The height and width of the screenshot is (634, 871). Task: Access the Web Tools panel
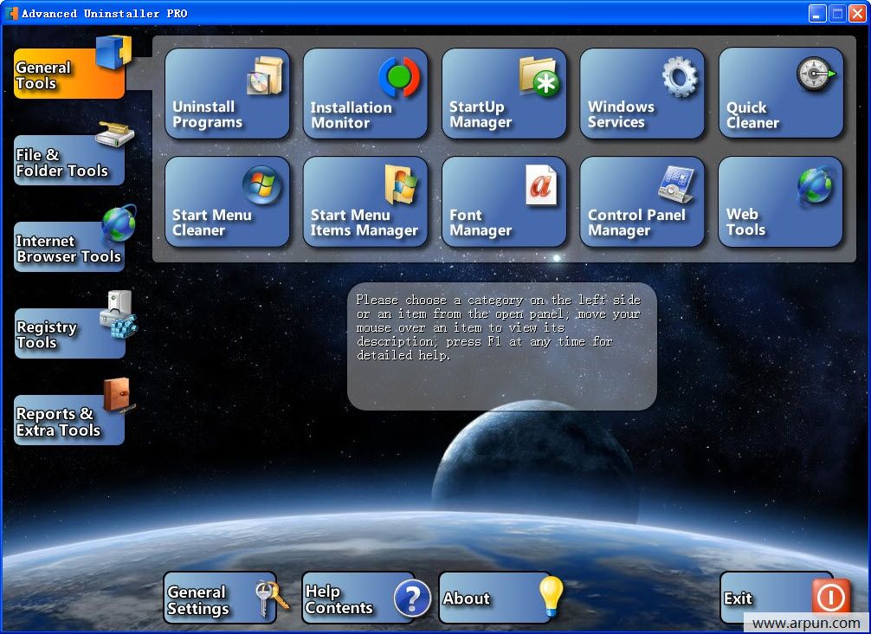click(779, 202)
